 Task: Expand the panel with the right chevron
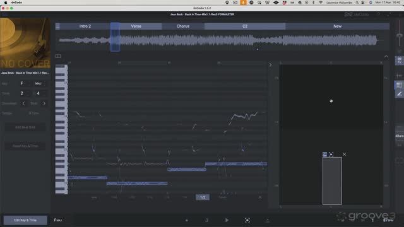(x=270, y=65)
